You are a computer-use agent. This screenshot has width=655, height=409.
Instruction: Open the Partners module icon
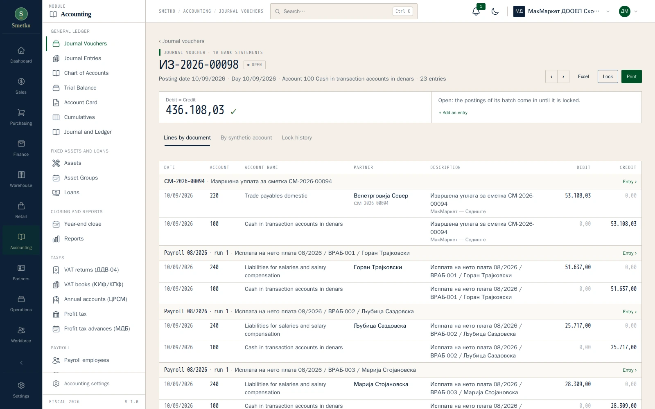click(21, 273)
